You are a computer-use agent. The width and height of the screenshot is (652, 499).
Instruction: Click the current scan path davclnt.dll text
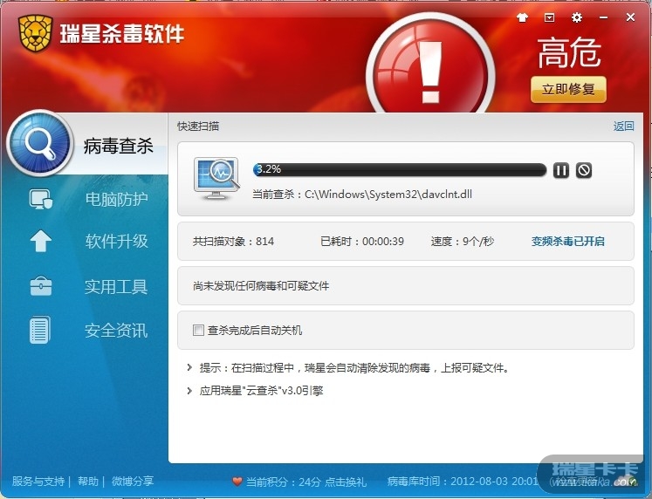click(x=362, y=194)
